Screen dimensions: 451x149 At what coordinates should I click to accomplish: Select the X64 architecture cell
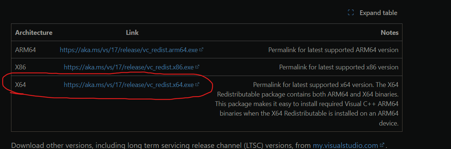pos(21,85)
